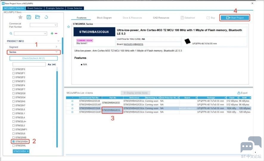264x161 pixels.
Task: Load a saved search via the folder icon
Action: [x=38, y=17]
